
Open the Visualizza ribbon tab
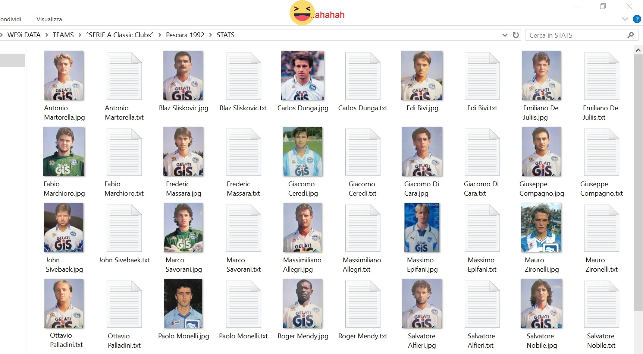point(49,19)
